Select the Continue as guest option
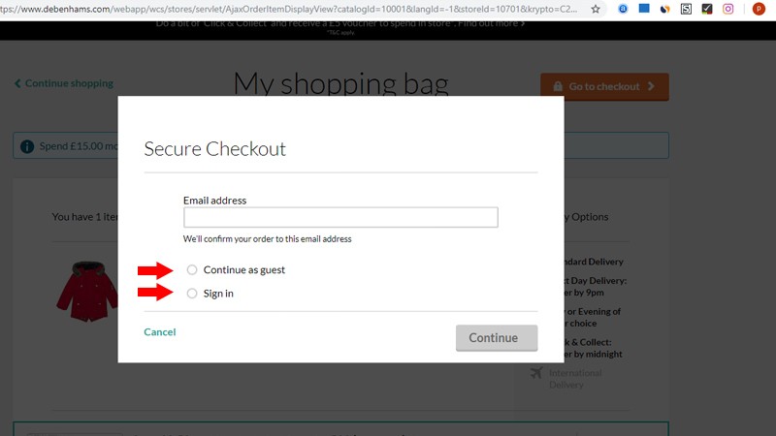Viewport: 776px width, 436px height. [x=192, y=270]
